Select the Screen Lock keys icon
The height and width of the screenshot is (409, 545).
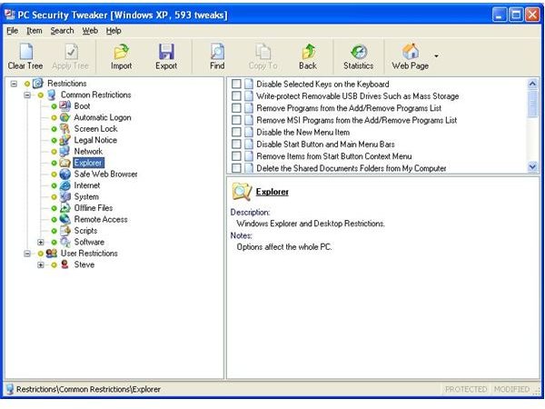pyautogui.click(x=65, y=129)
